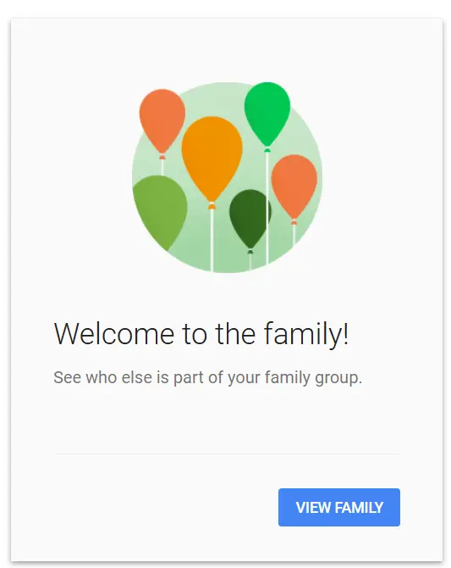Click the knot under the dark green balloon
Screen dimensions: 451x568
click(x=250, y=252)
